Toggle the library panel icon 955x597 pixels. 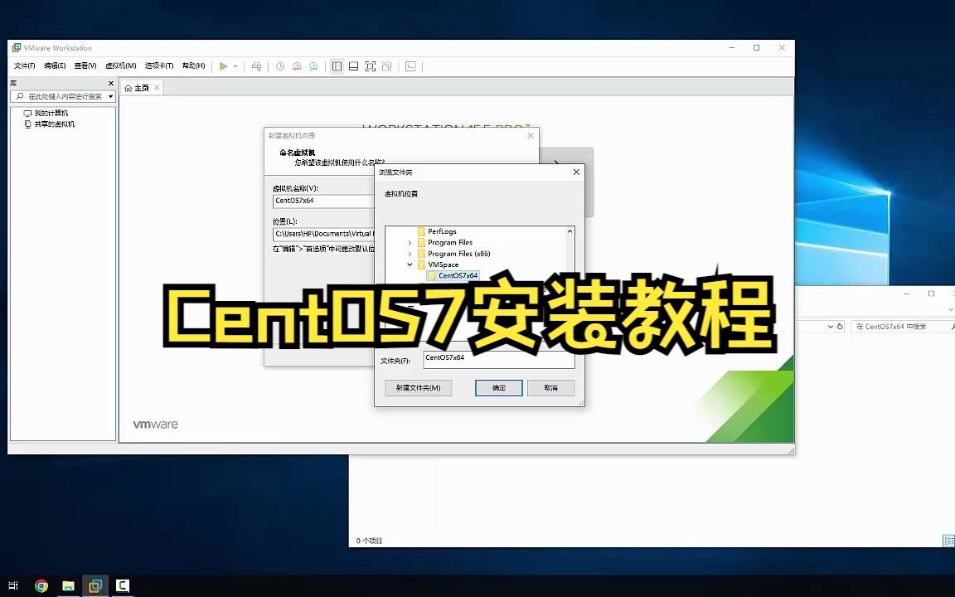pyautogui.click(x=336, y=66)
